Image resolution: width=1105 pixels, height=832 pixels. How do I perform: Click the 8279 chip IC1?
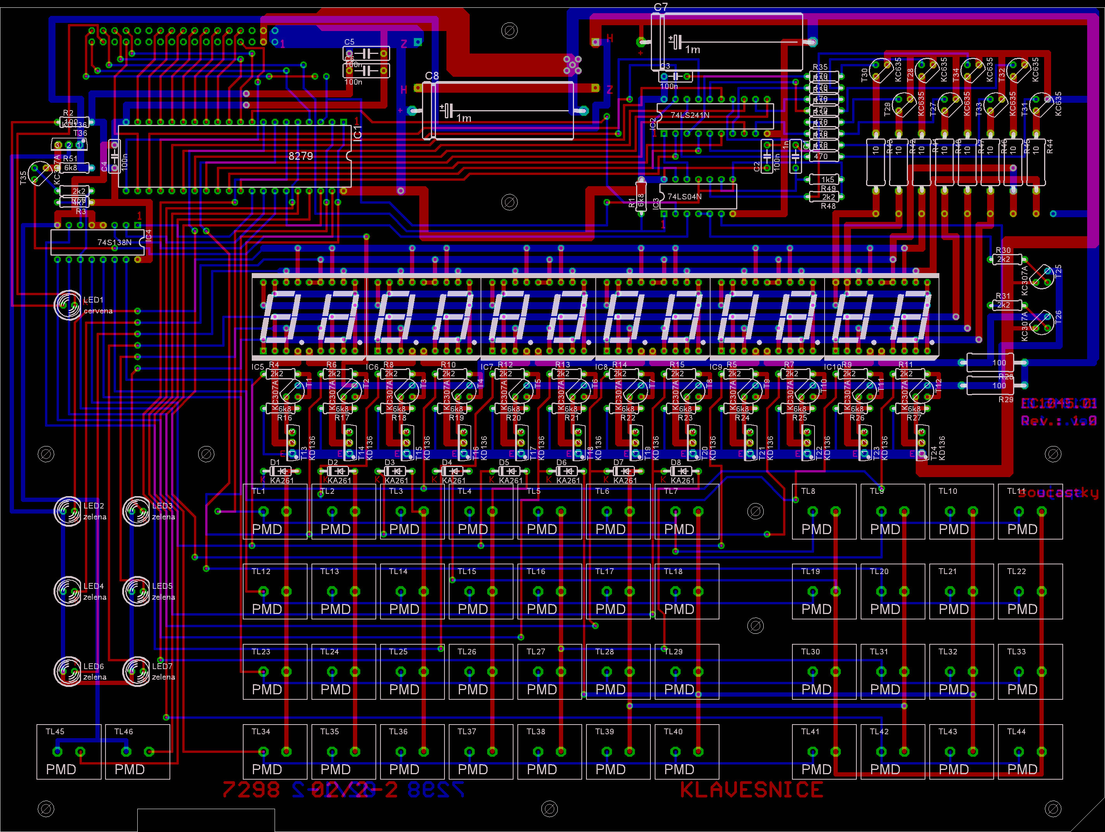click(x=235, y=156)
